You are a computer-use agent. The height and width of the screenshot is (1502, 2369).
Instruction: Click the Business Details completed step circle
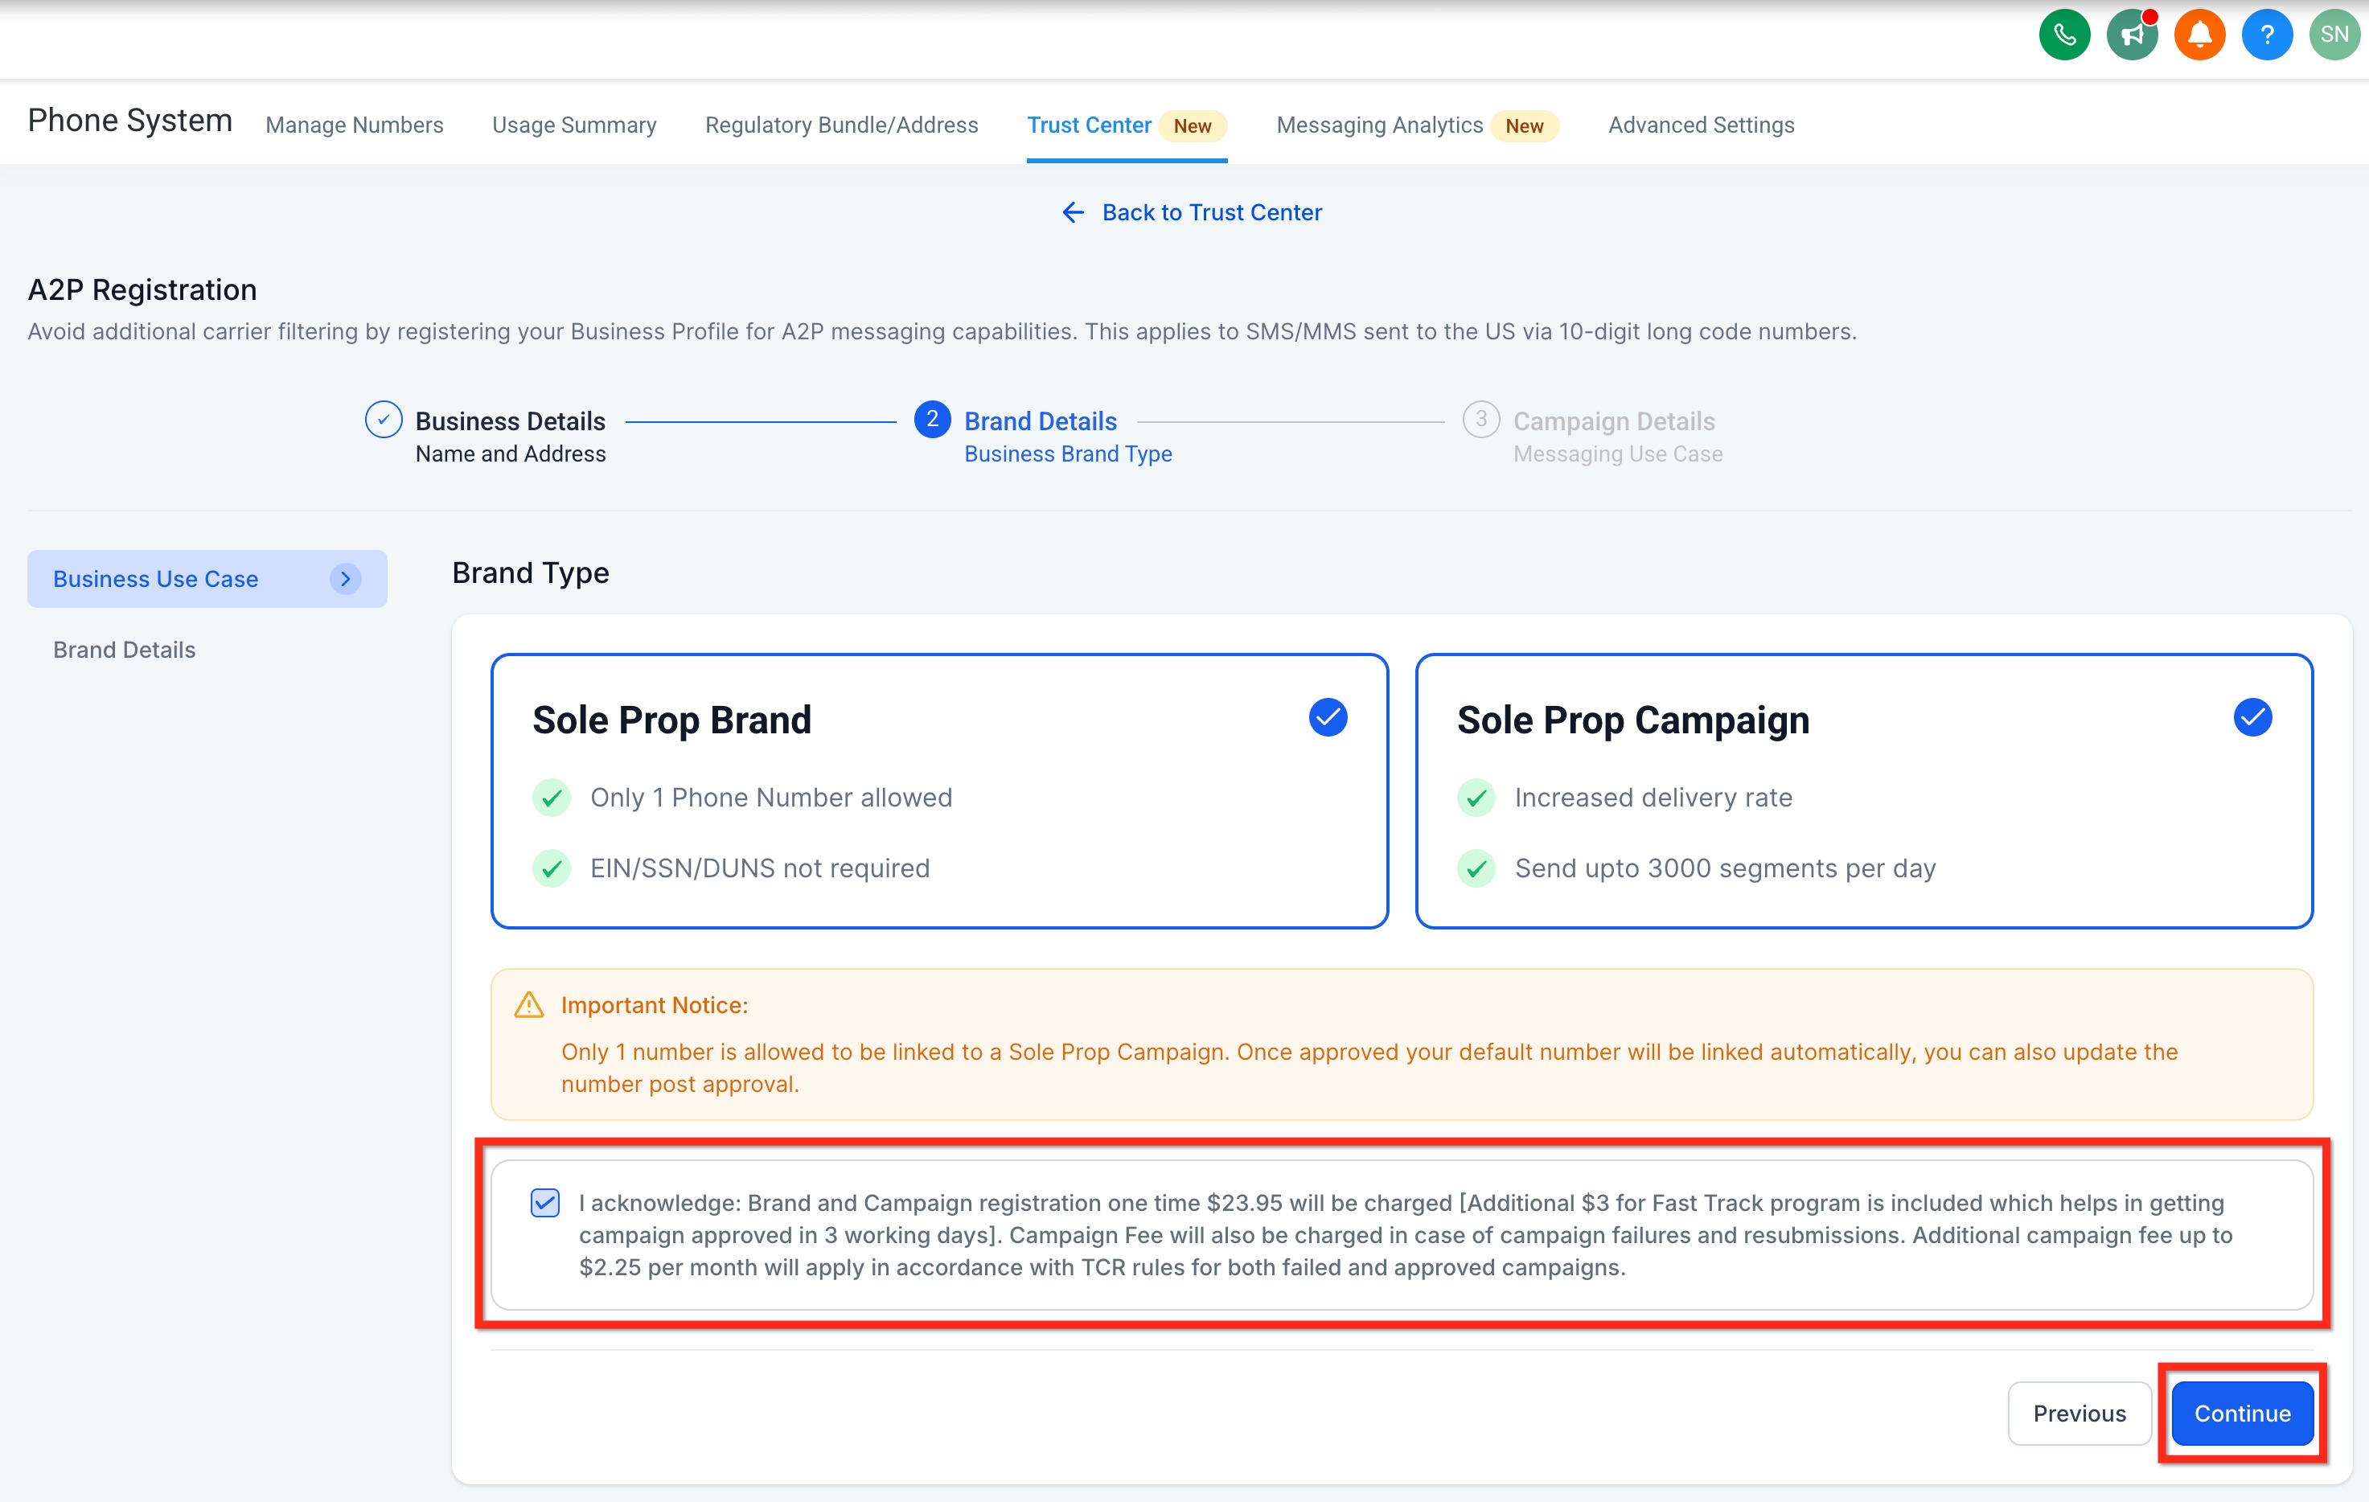click(x=383, y=420)
